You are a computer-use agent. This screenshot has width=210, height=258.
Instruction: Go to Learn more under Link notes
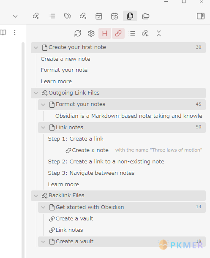(63, 184)
